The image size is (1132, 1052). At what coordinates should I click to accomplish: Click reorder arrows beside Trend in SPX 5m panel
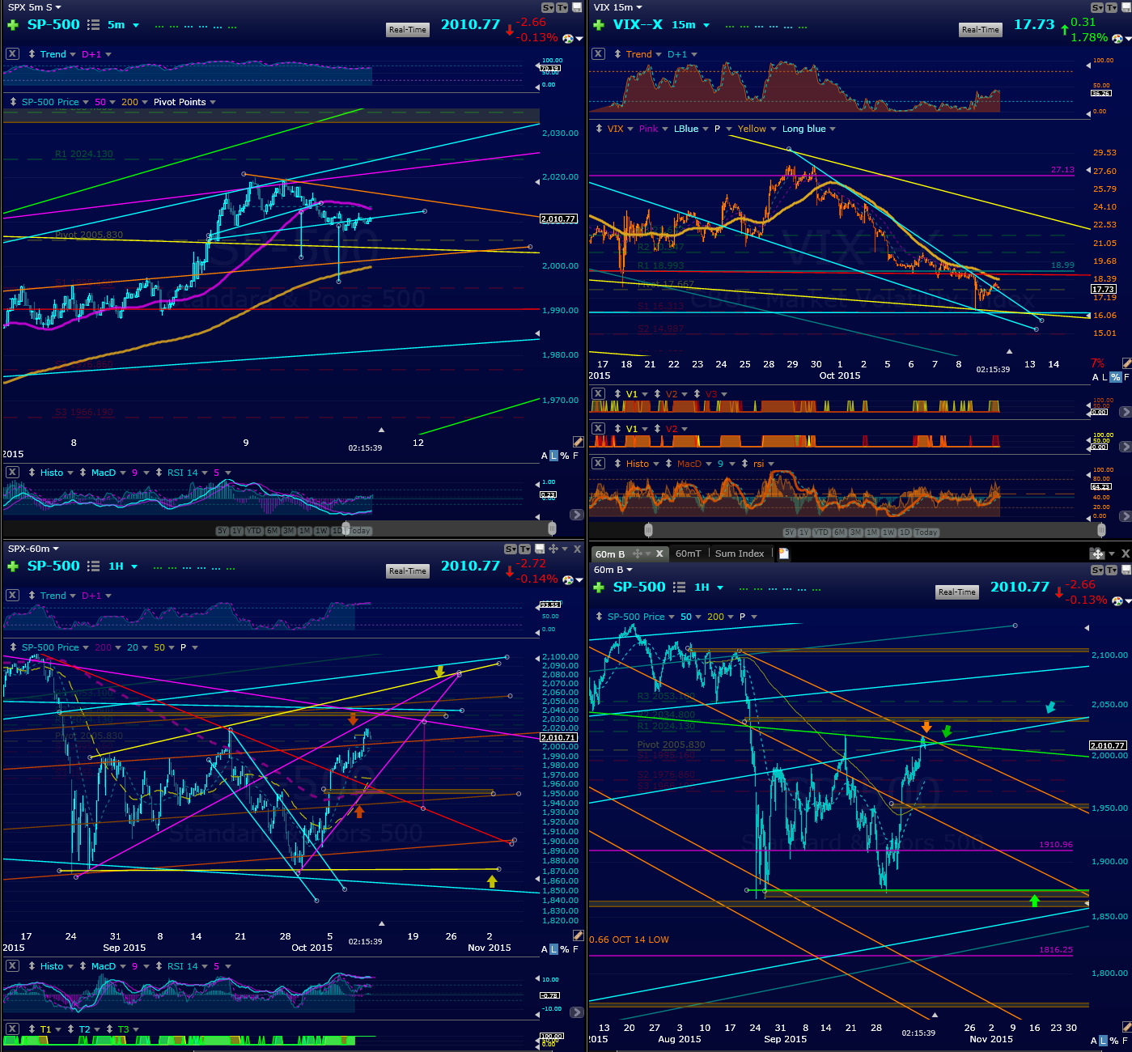(31, 54)
